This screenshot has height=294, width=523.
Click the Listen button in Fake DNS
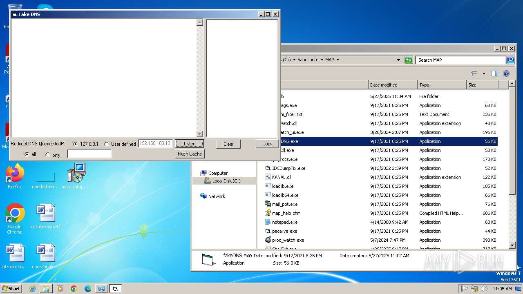coord(190,144)
